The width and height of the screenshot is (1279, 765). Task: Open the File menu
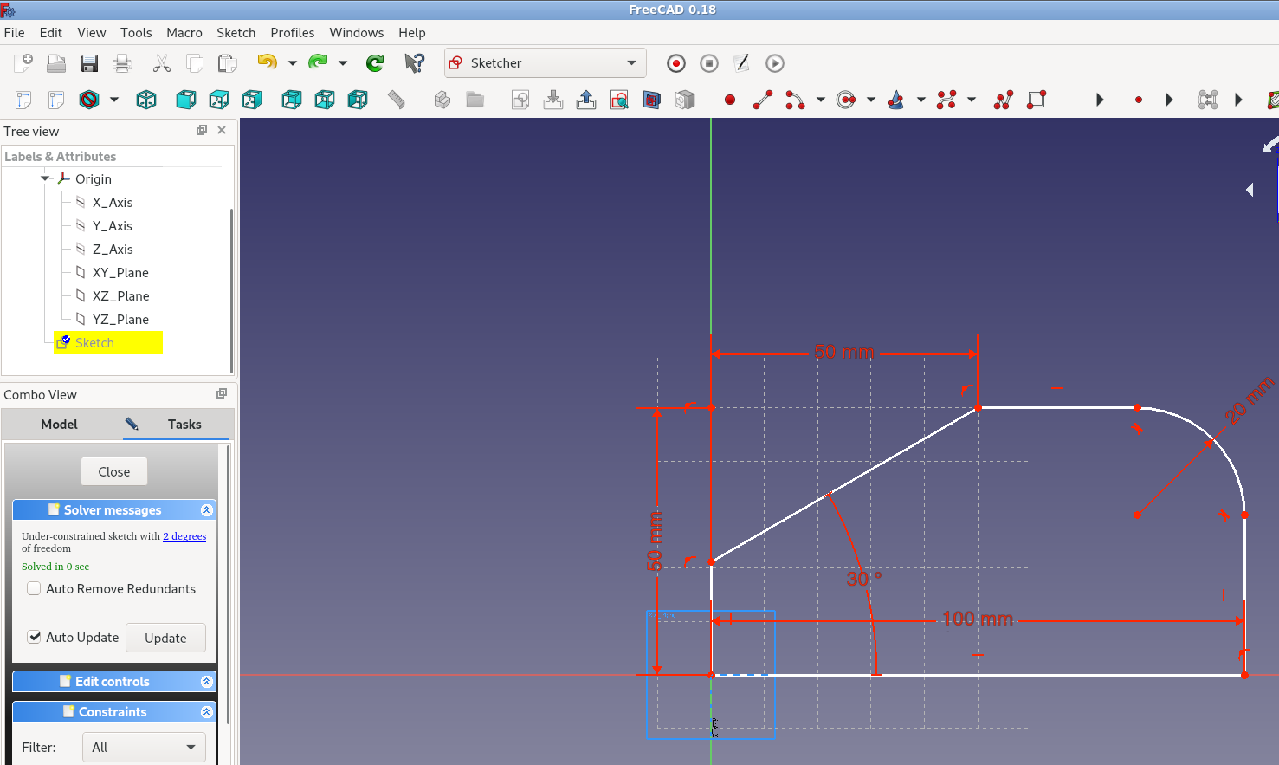pos(15,32)
